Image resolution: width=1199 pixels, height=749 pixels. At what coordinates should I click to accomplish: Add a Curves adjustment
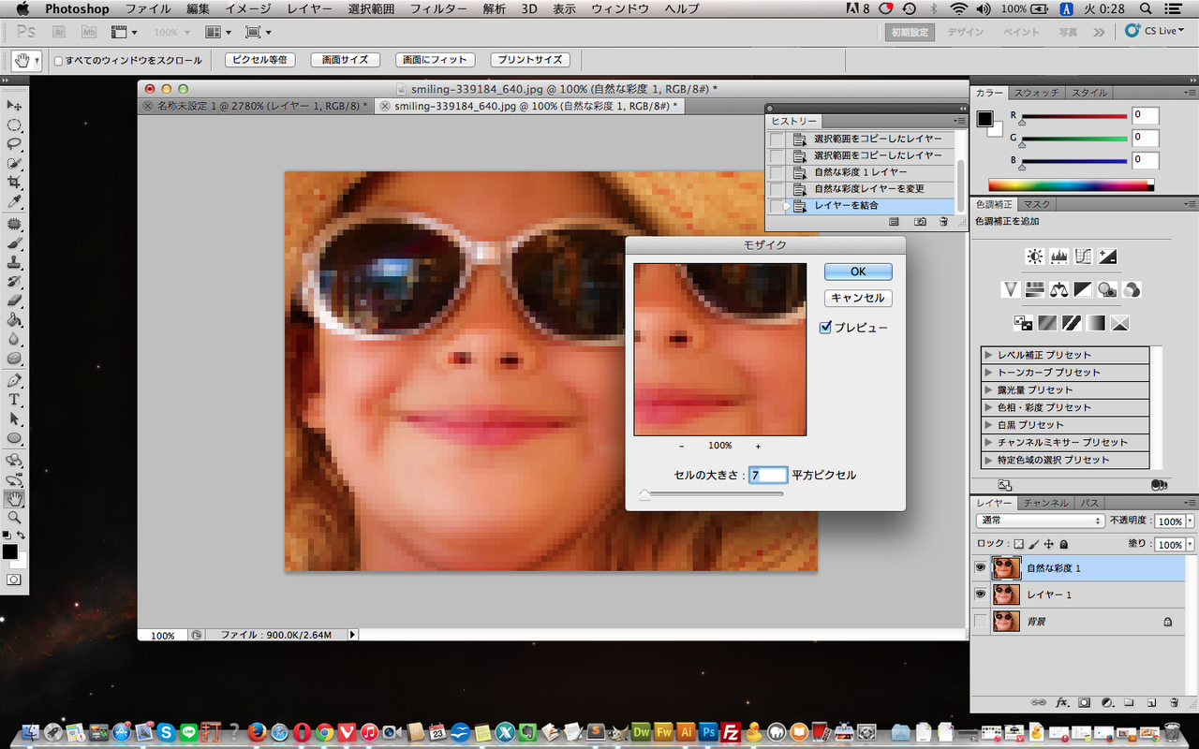pos(1084,257)
